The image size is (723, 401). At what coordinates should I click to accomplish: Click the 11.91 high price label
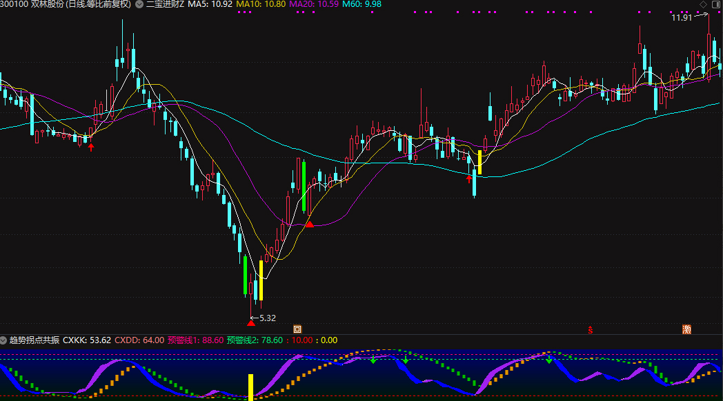pyautogui.click(x=682, y=18)
